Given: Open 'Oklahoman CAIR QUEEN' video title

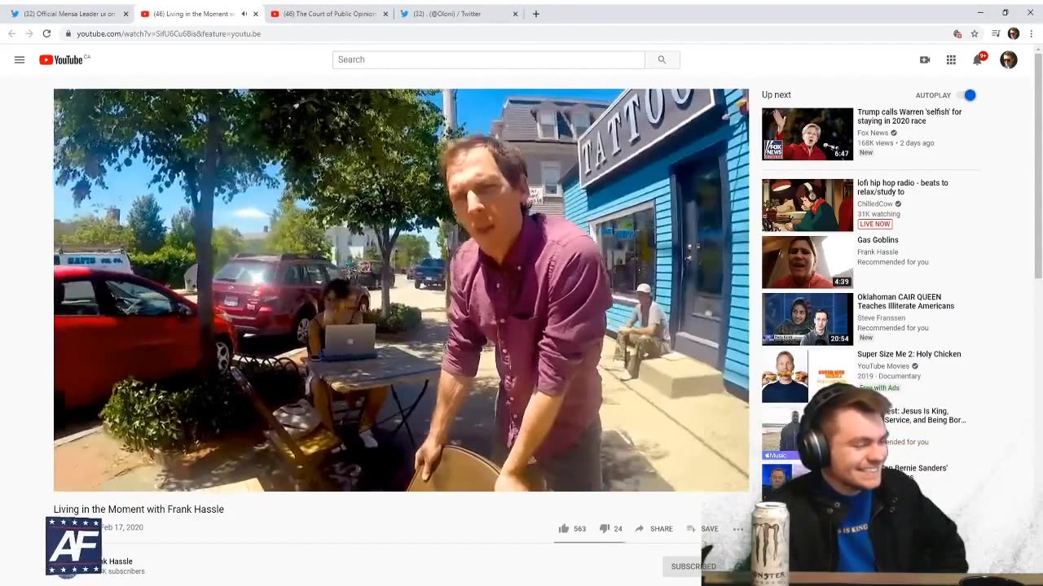Looking at the screenshot, I should pyautogui.click(x=905, y=302).
